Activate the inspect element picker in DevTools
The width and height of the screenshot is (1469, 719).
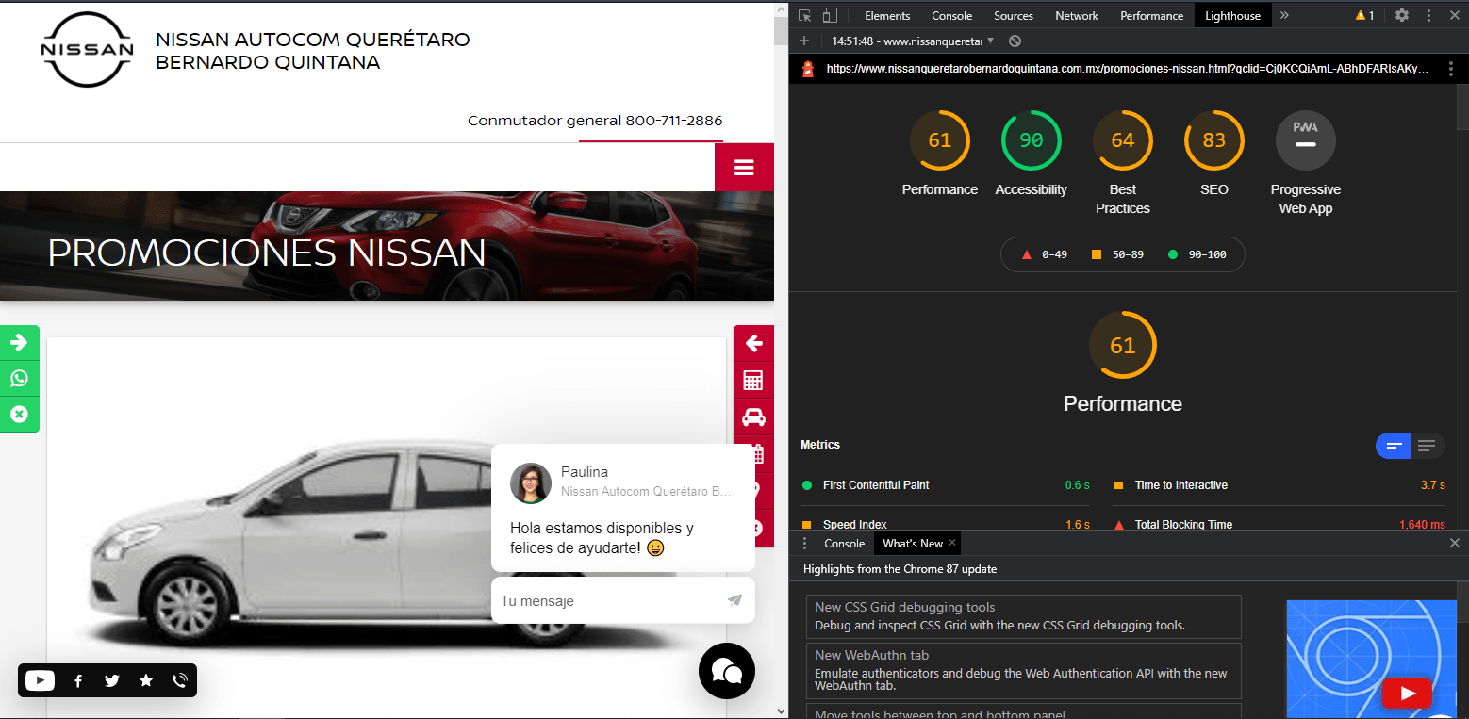click(804, 15)
